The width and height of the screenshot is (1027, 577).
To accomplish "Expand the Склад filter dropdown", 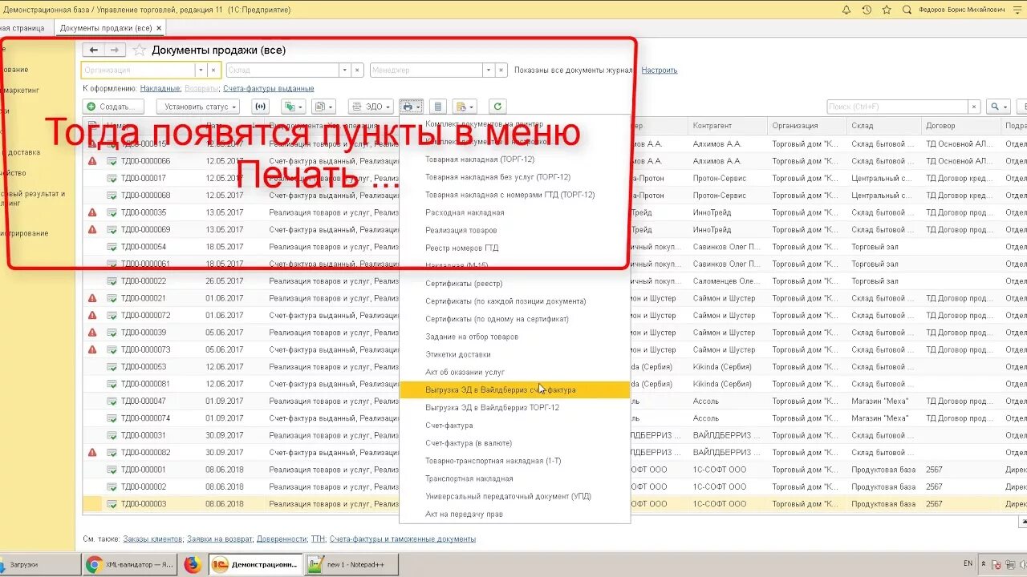I will pyautogui.click(x=344, y=71).
